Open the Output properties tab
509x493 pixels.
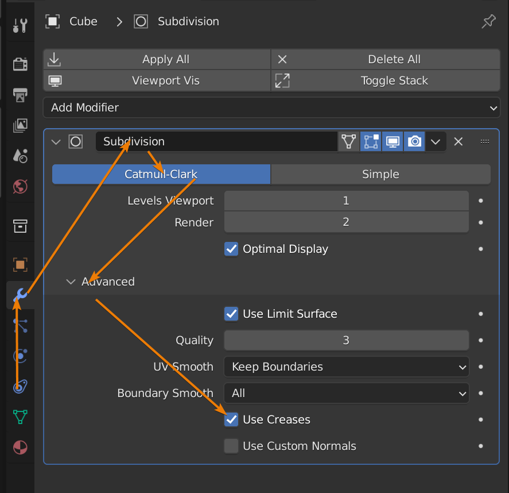coord(20,95)
